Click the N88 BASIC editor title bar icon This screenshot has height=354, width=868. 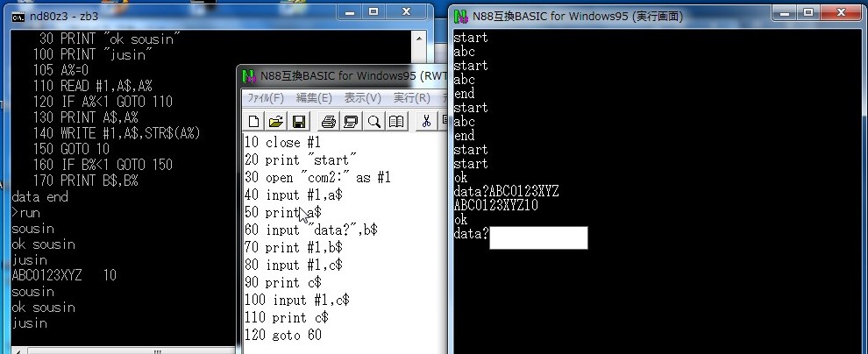pyautogui.click(x=250, y=75)
